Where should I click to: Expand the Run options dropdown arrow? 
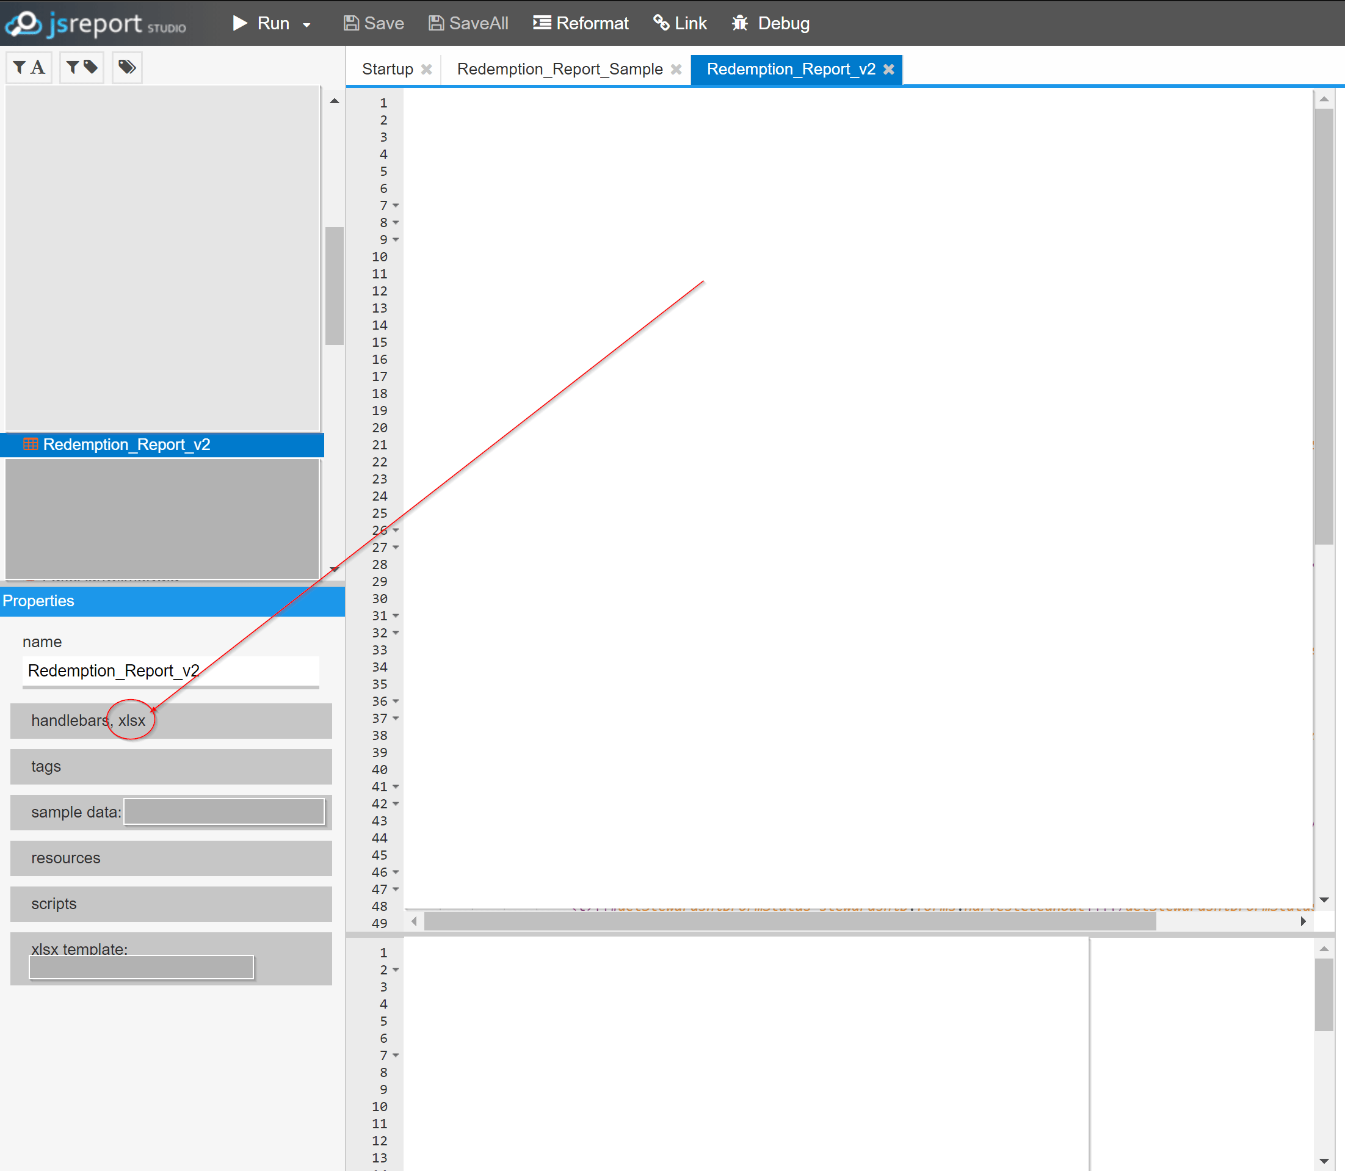pyautogui.click(x=306, y=24)
